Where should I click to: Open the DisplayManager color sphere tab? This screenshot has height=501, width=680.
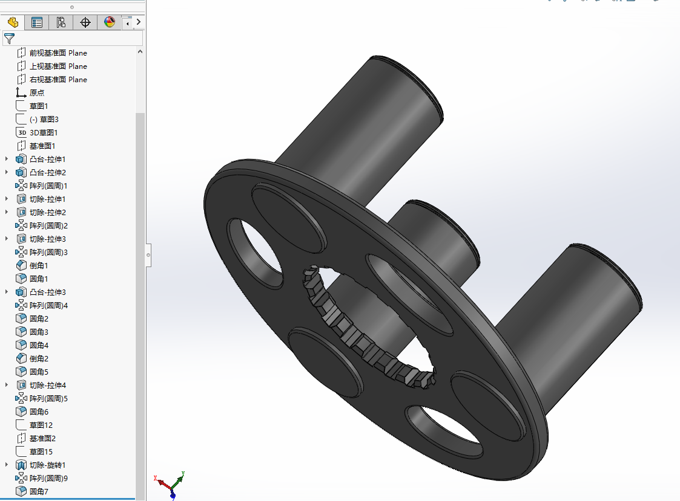pos(110,22)
